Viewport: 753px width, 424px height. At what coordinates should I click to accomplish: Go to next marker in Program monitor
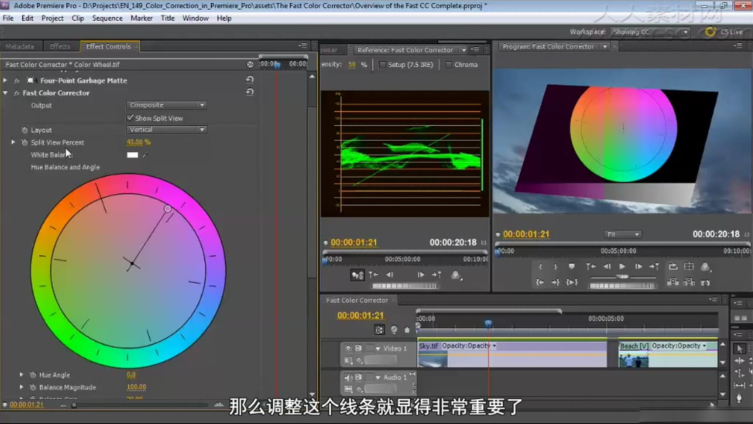pyautogui.click(x=654, y=267)
